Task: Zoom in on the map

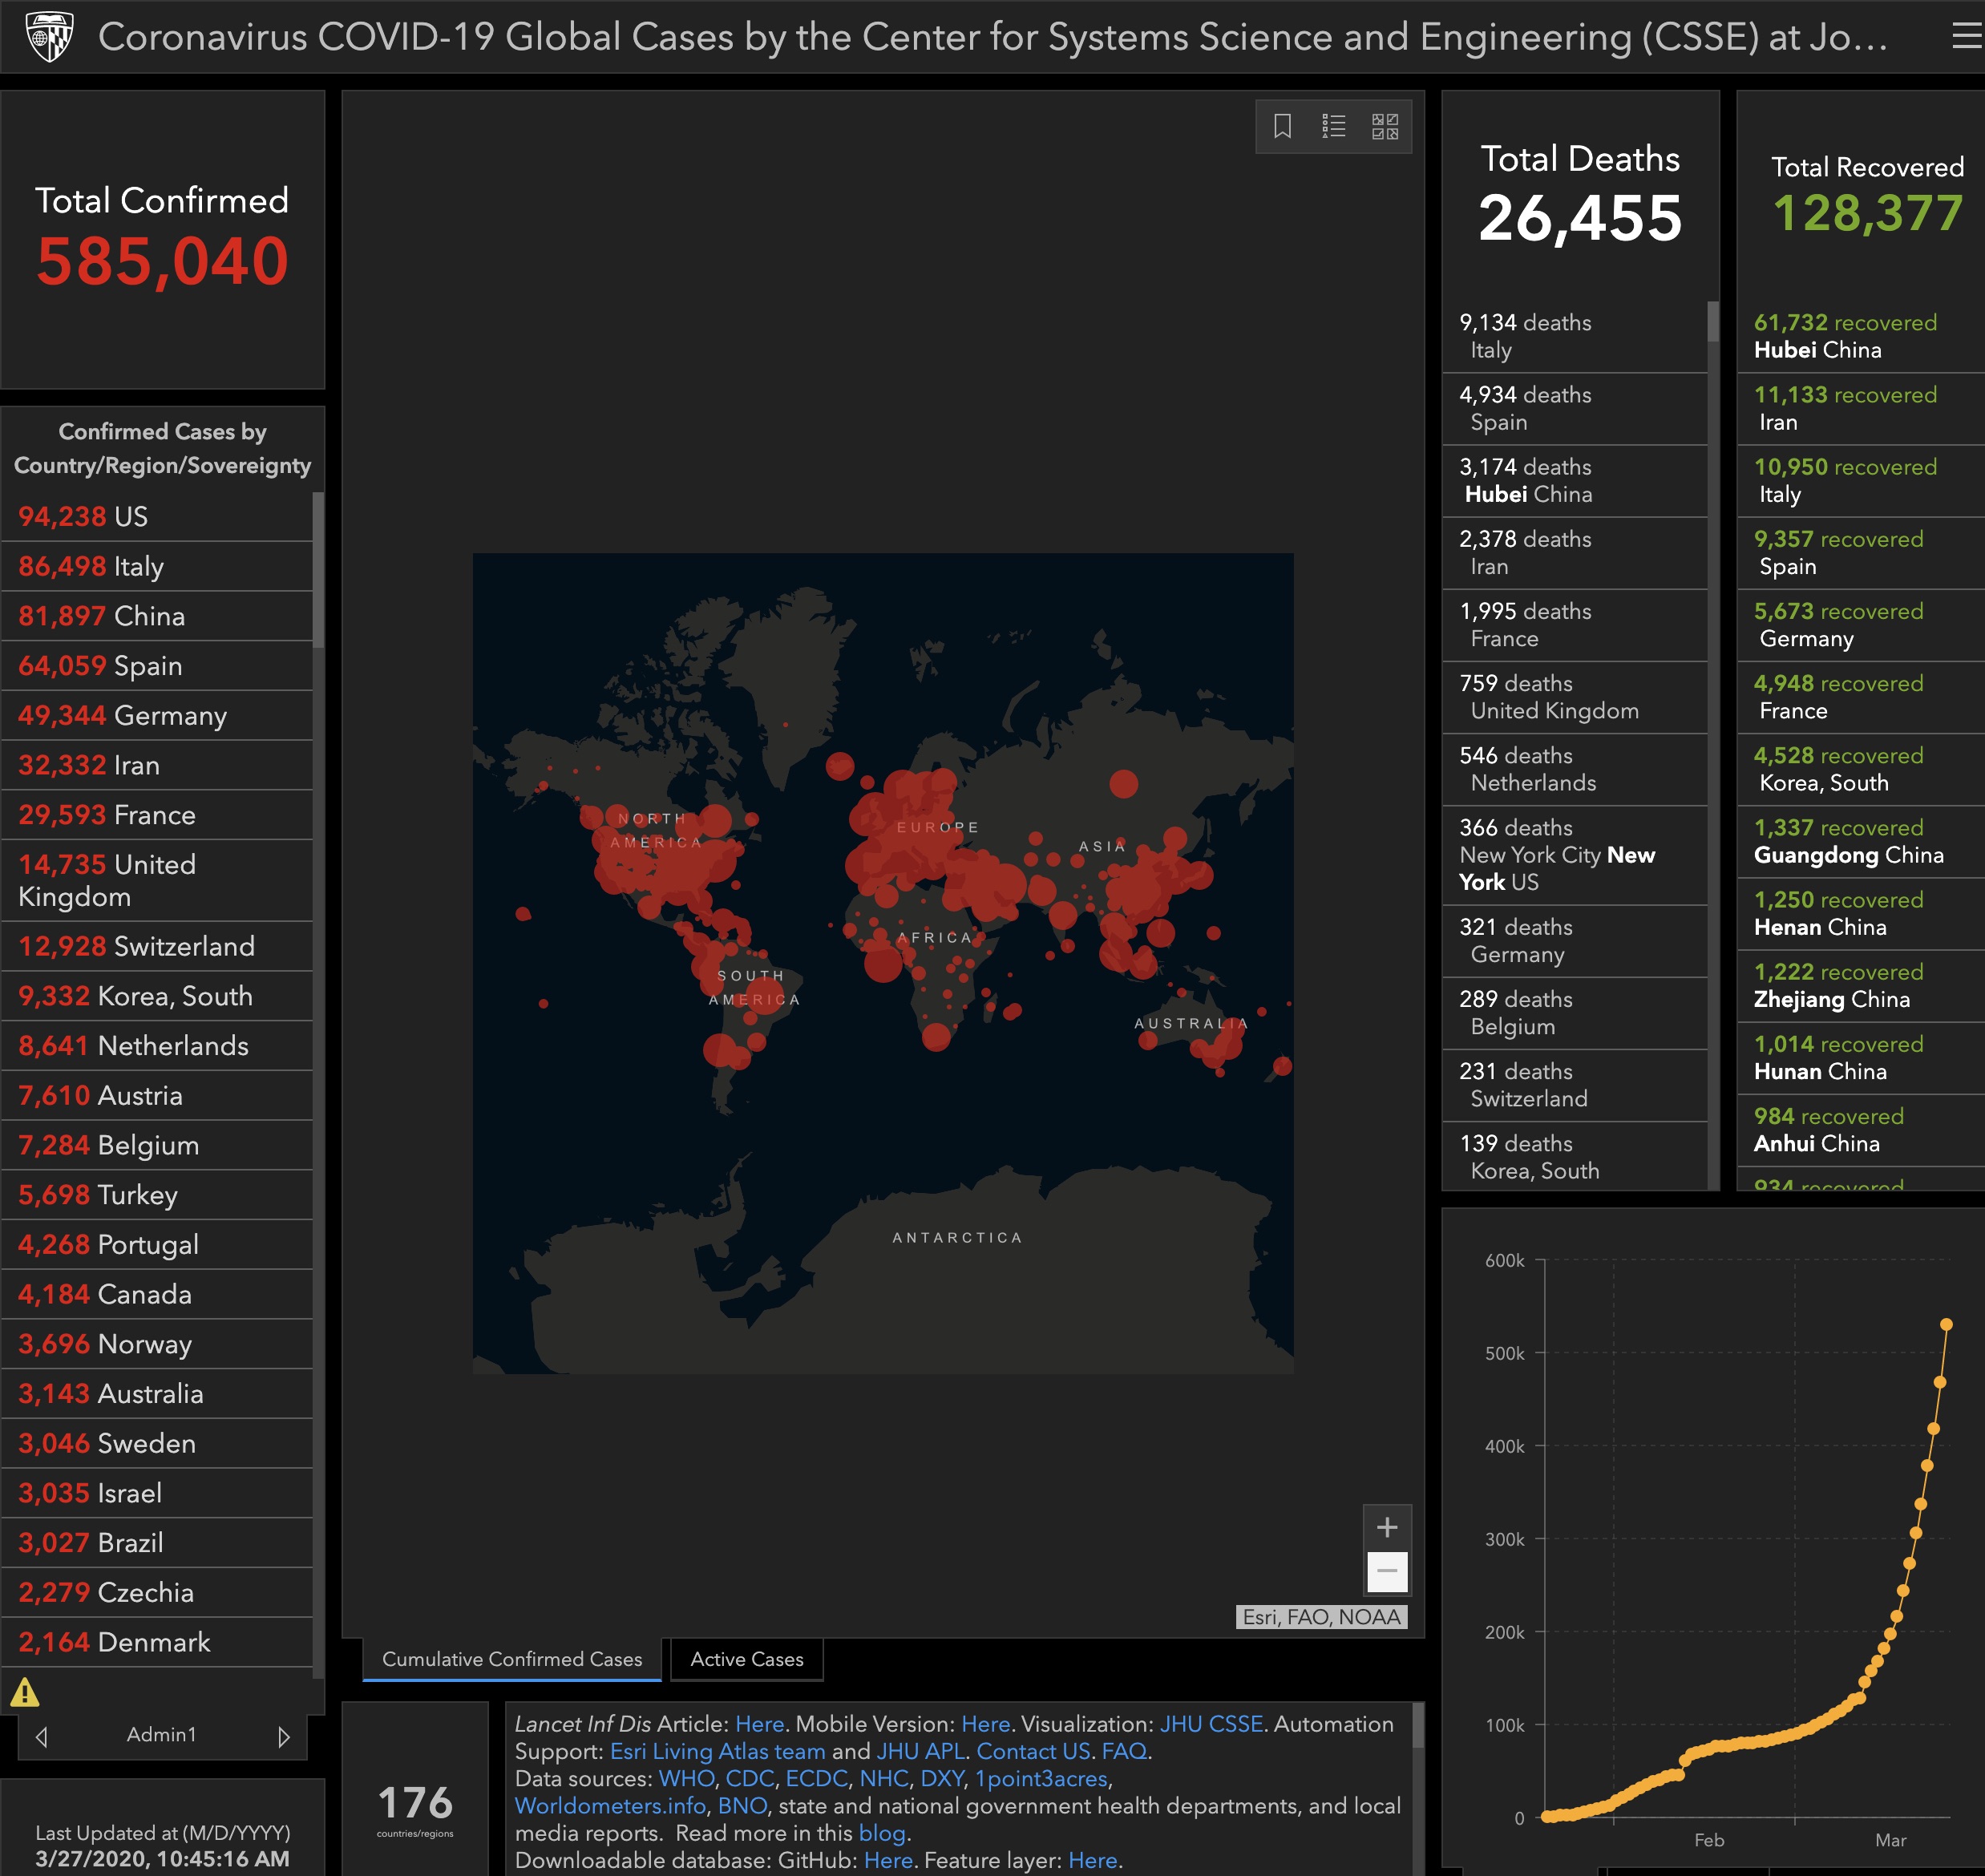Action: [1387, 1527]
